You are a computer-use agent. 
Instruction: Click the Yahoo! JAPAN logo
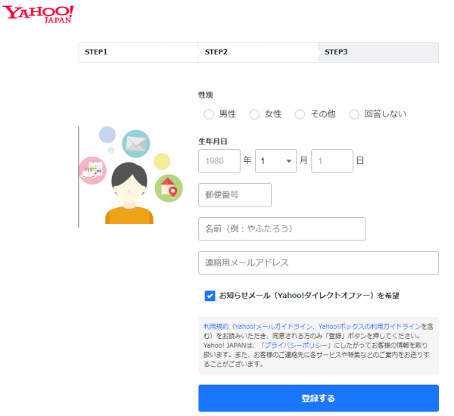pyautogui.click(x=38, y=14)
